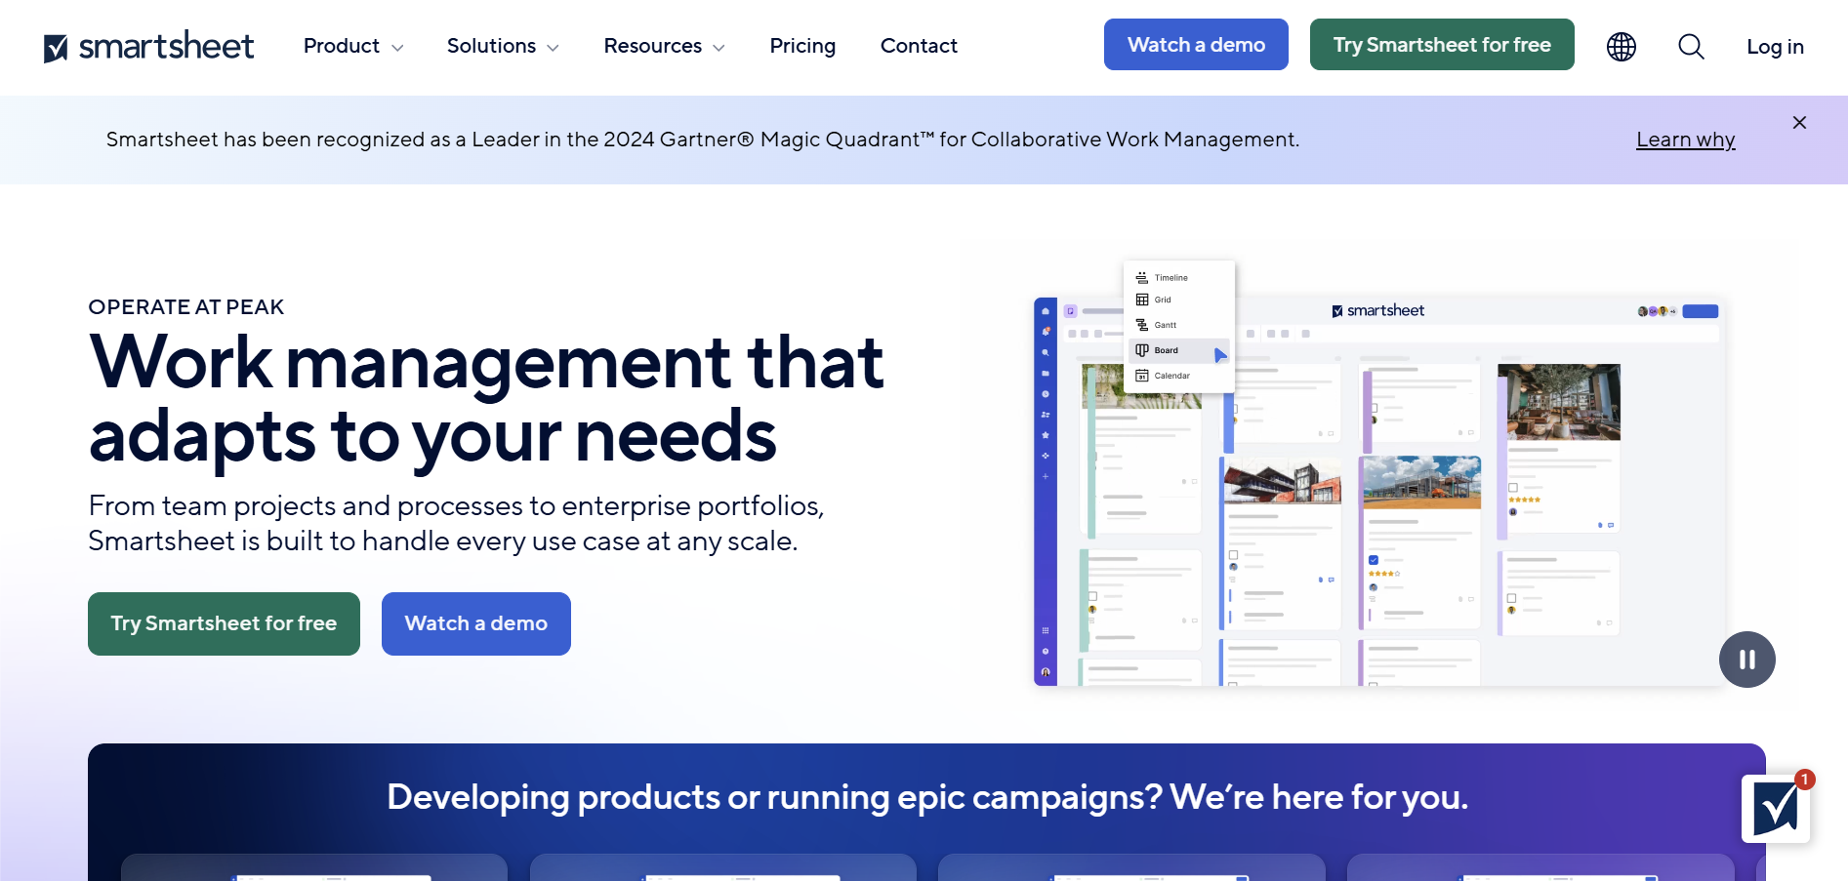Select Board in the view menu

point(1179,350)
